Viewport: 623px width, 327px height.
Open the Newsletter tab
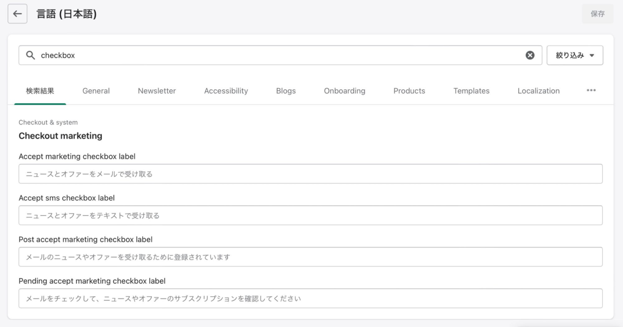click(x=157, y=91)
